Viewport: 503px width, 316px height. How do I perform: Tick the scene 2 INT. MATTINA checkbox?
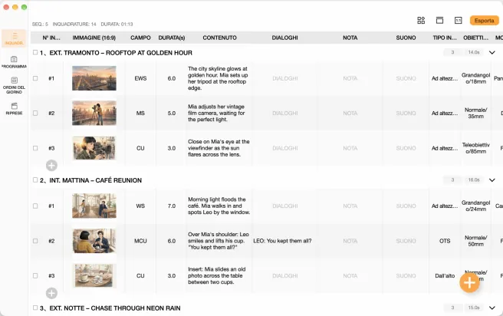tap(35, 180)
